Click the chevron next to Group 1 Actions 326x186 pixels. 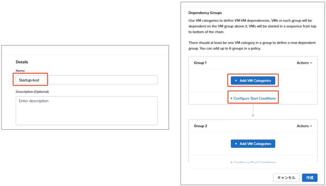click(x=311, y=63)
